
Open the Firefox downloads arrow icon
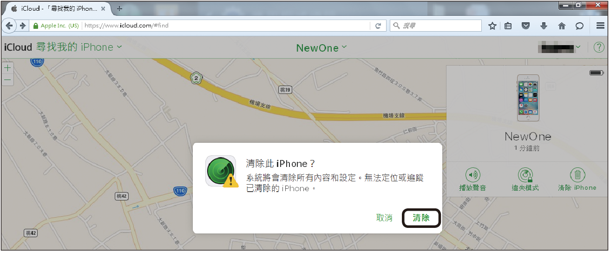[x=544, y=26]
